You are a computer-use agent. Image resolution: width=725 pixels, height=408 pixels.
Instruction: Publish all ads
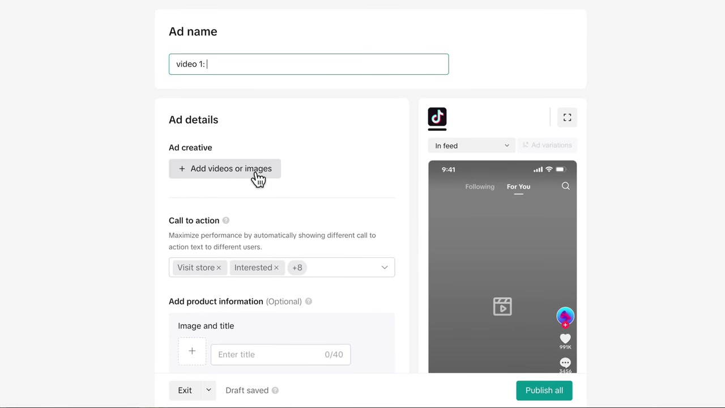pyautogui.click(x=544, y=390)
